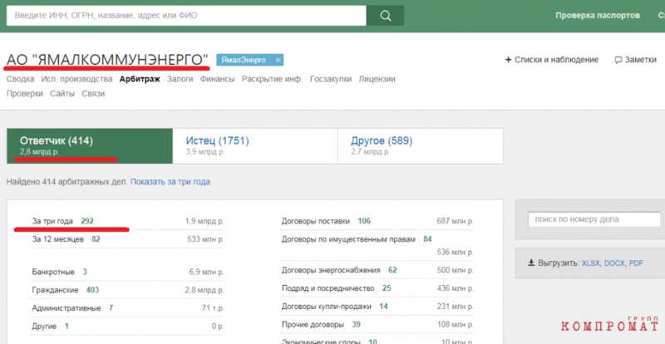Click the 1,9 млрд р. amount

pyautogui.click(x=204, y=221)
